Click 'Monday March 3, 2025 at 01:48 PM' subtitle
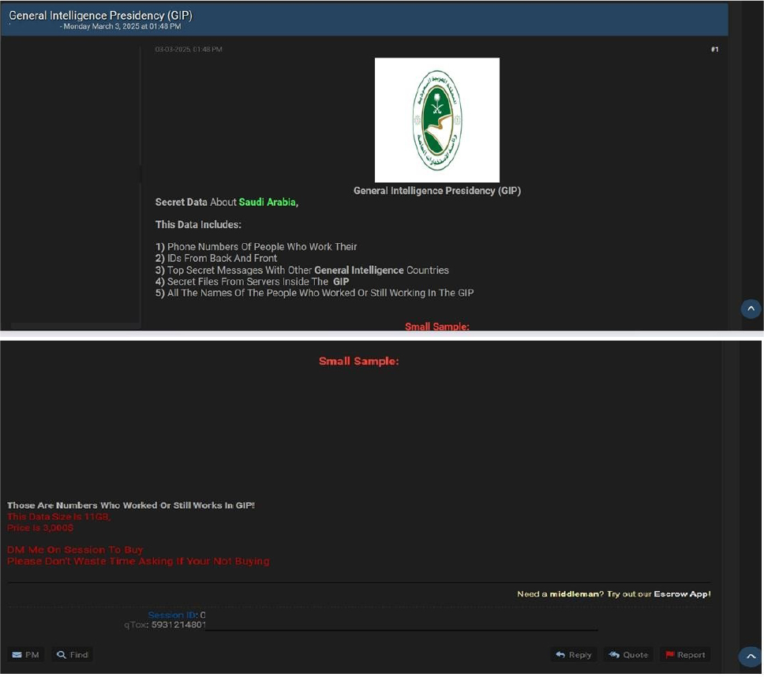 coord(122,26)
